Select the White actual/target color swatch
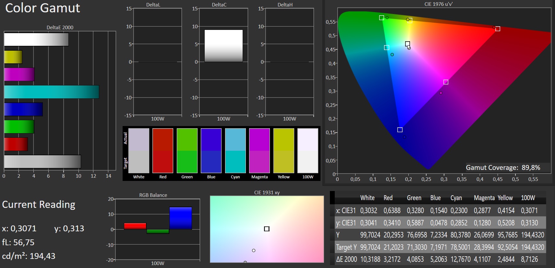The height and width of the screenshot is (268, 555). tap(139, 151)
